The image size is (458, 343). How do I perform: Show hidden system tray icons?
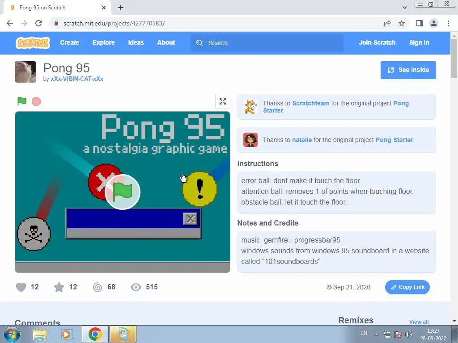[x=376, y=335]
